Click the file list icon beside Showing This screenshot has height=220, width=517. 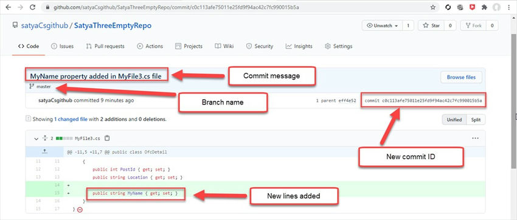[29, 119]
